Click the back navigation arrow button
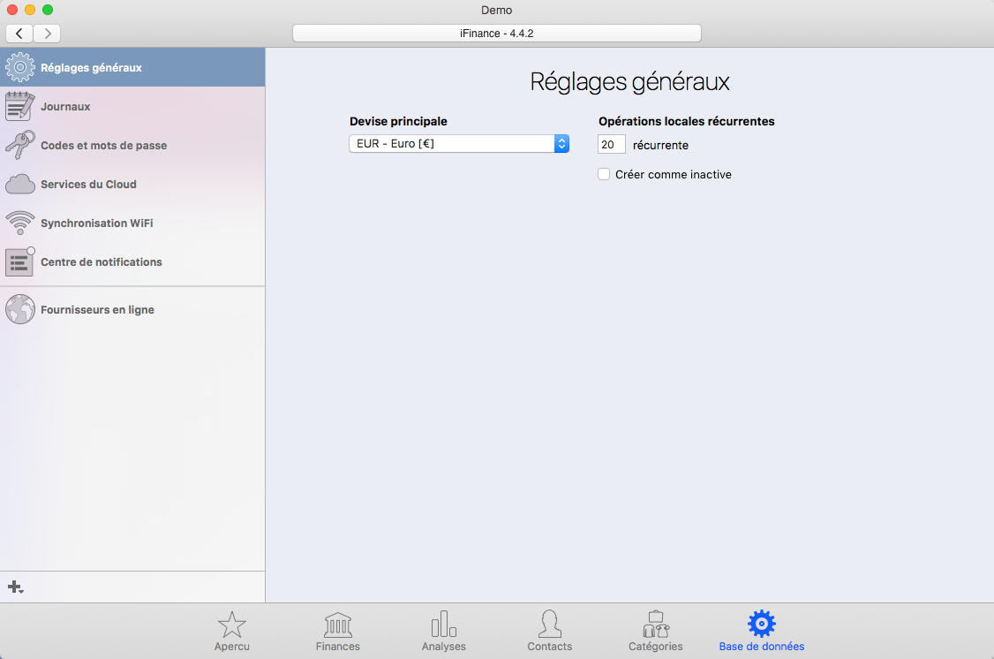This screenshot has width=994, height=659. click(19, 34)
